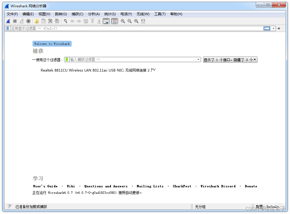The width and height of the screenshot is (290, 214).
Task: Open the Wireshark Discord link
Action: [218, 186]
